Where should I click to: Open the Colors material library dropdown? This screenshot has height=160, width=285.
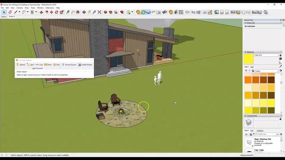click(267, 71)
